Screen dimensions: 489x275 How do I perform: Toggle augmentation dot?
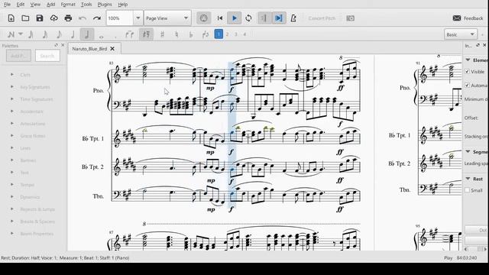click(115, 37)
